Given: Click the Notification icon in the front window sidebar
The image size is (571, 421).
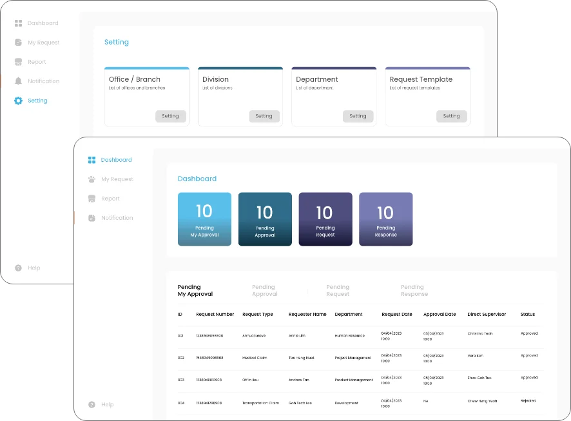Looking at the screenshot, I should (x=92, y=218).
